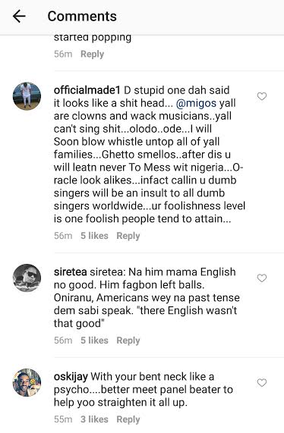View the 5 likes on officialmade1's comment
This screenshot has height=433, width=284.
[x=94, y=236]
